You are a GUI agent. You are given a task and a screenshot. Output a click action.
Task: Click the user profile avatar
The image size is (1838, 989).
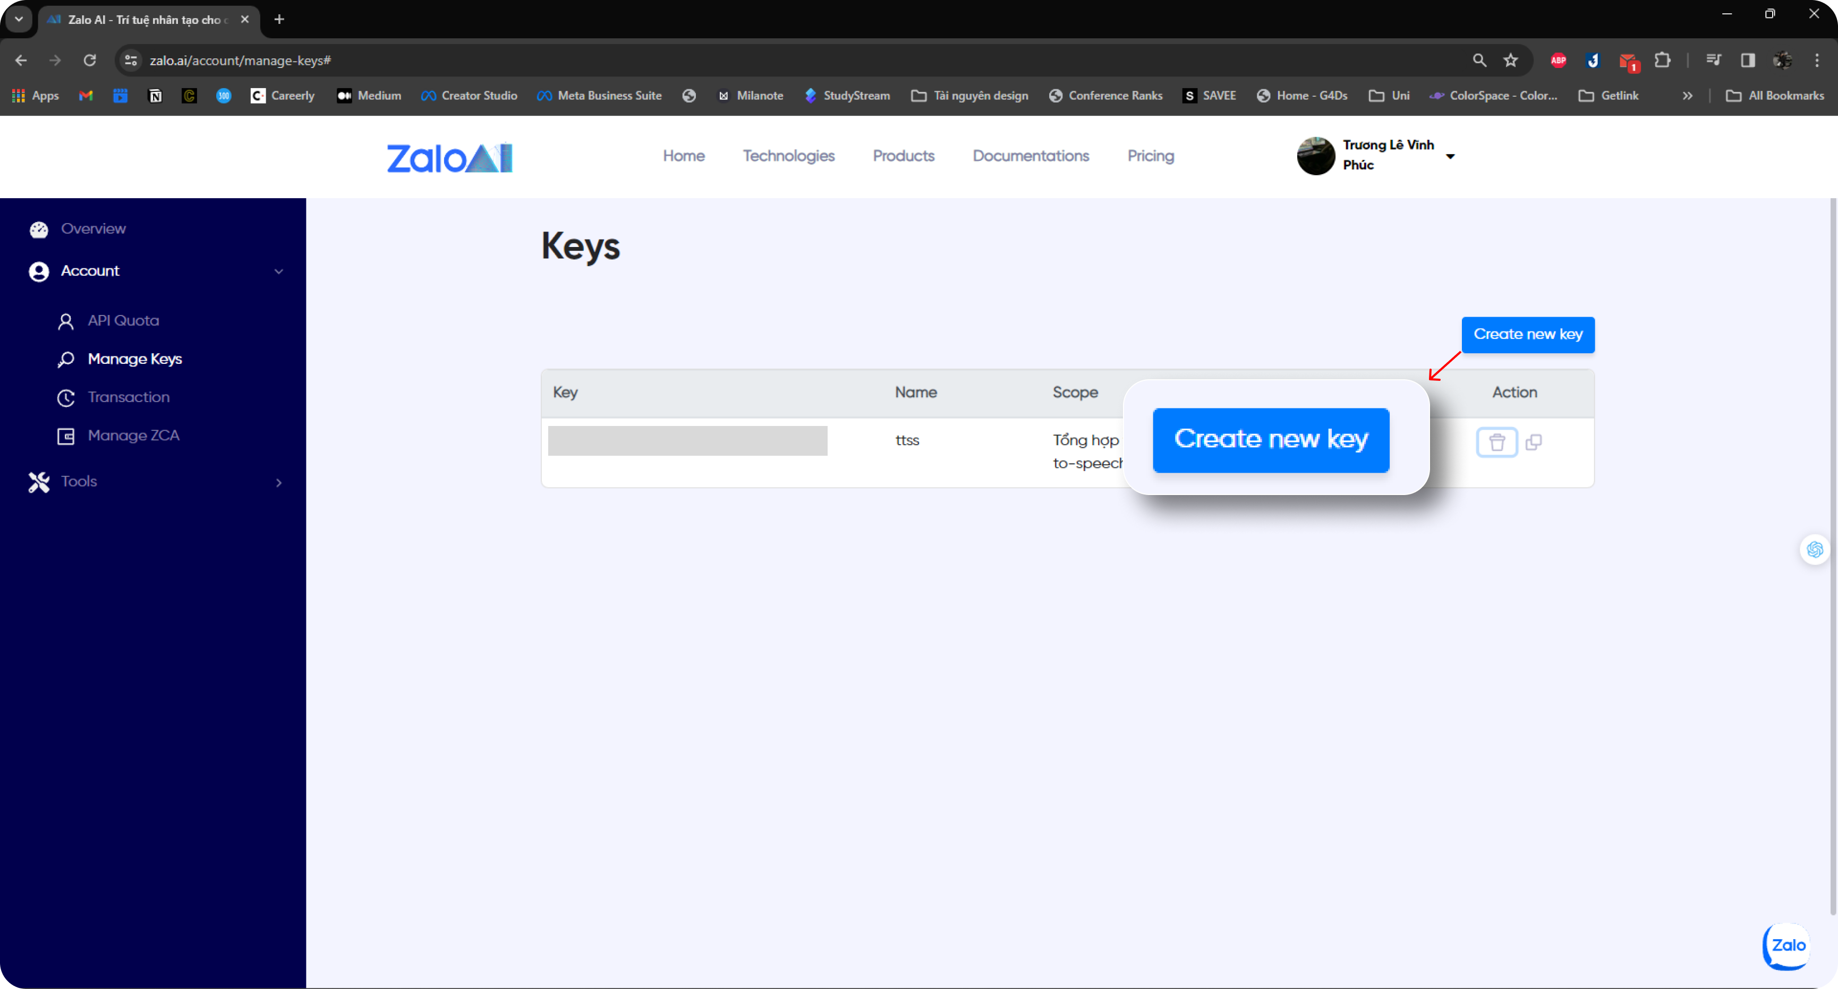click(x=1316, y=156)
